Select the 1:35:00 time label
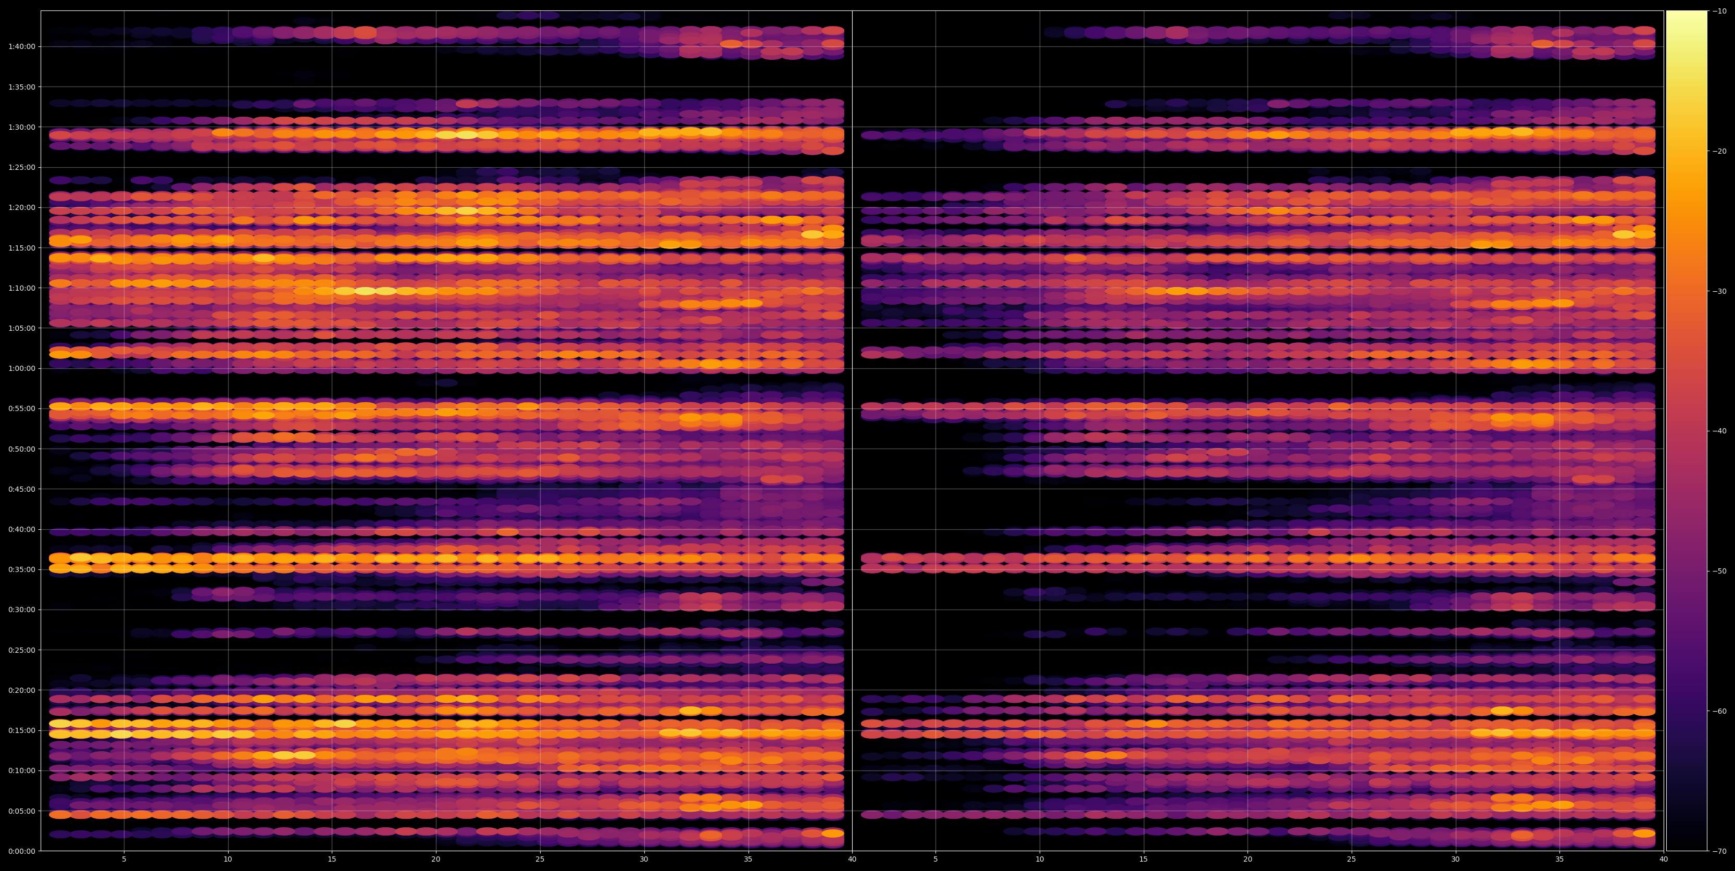This screenshot has width=1735, height=871. 22,87
